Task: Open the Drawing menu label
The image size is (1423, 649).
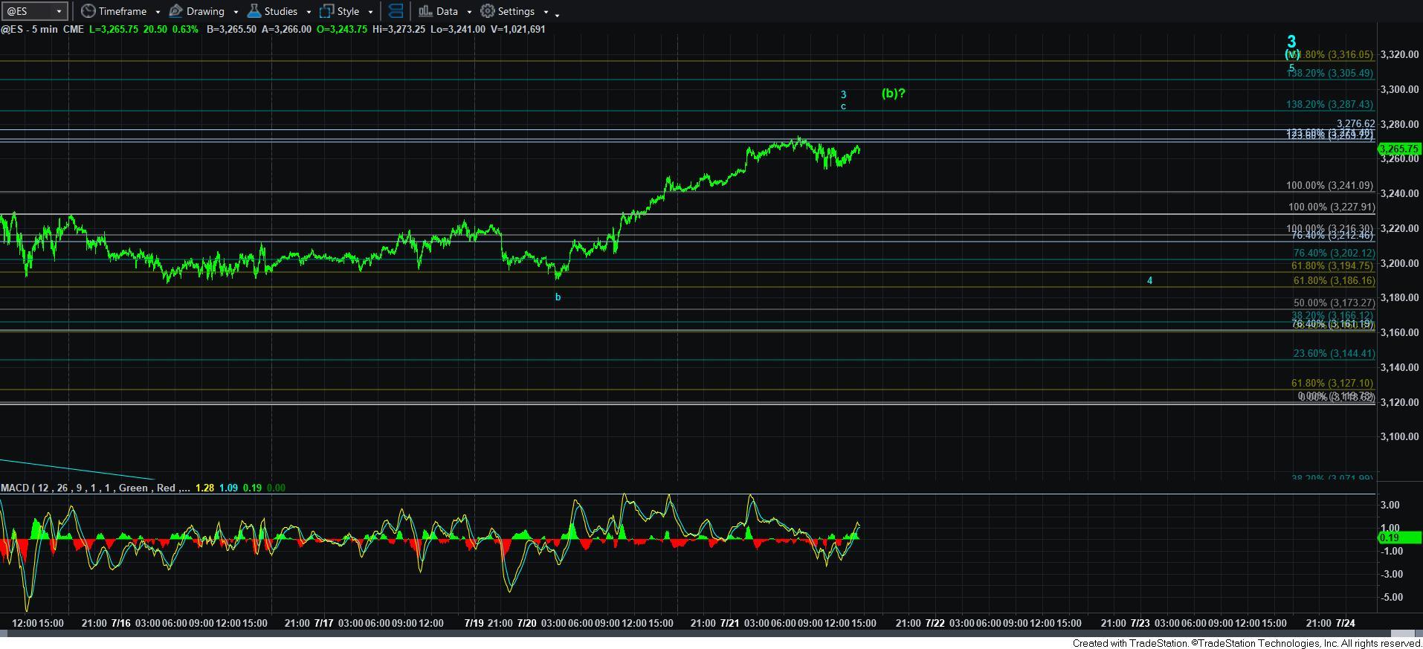Action: 205,11
